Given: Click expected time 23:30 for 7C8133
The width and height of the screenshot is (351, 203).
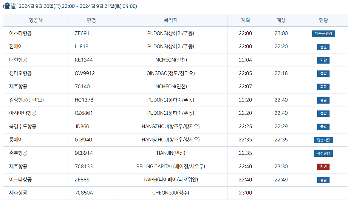Looking at the screenshot, I should pos(281,167).
